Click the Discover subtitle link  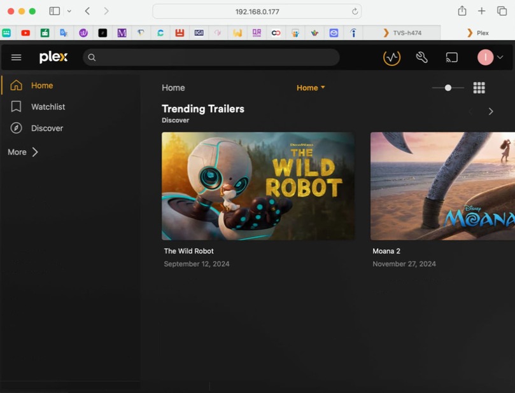click(176, 120)
